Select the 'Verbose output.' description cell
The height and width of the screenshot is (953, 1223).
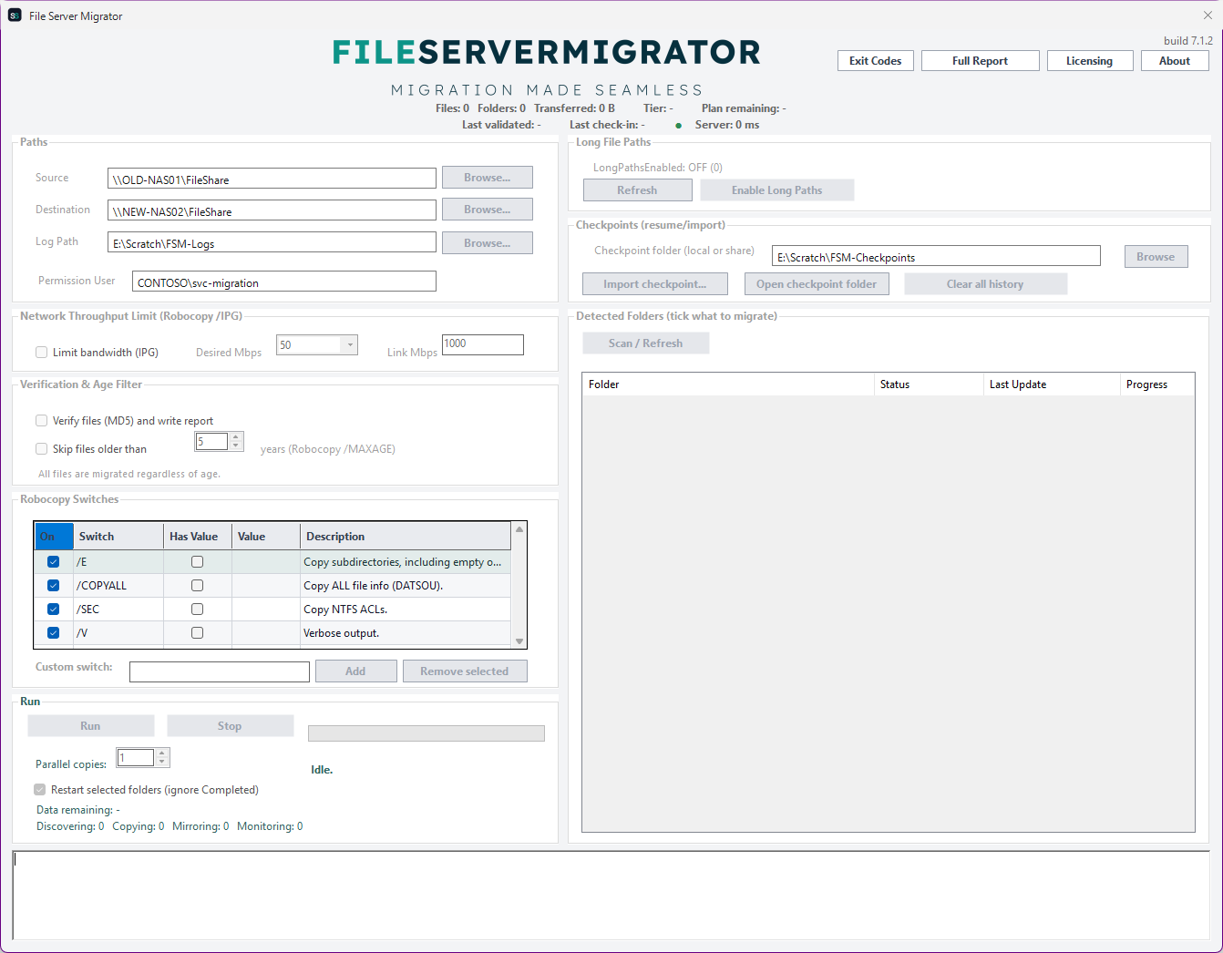pyautogui.click(x=406, y=633)
